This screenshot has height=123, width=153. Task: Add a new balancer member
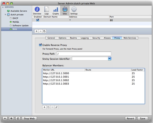(x=44, y=107)
